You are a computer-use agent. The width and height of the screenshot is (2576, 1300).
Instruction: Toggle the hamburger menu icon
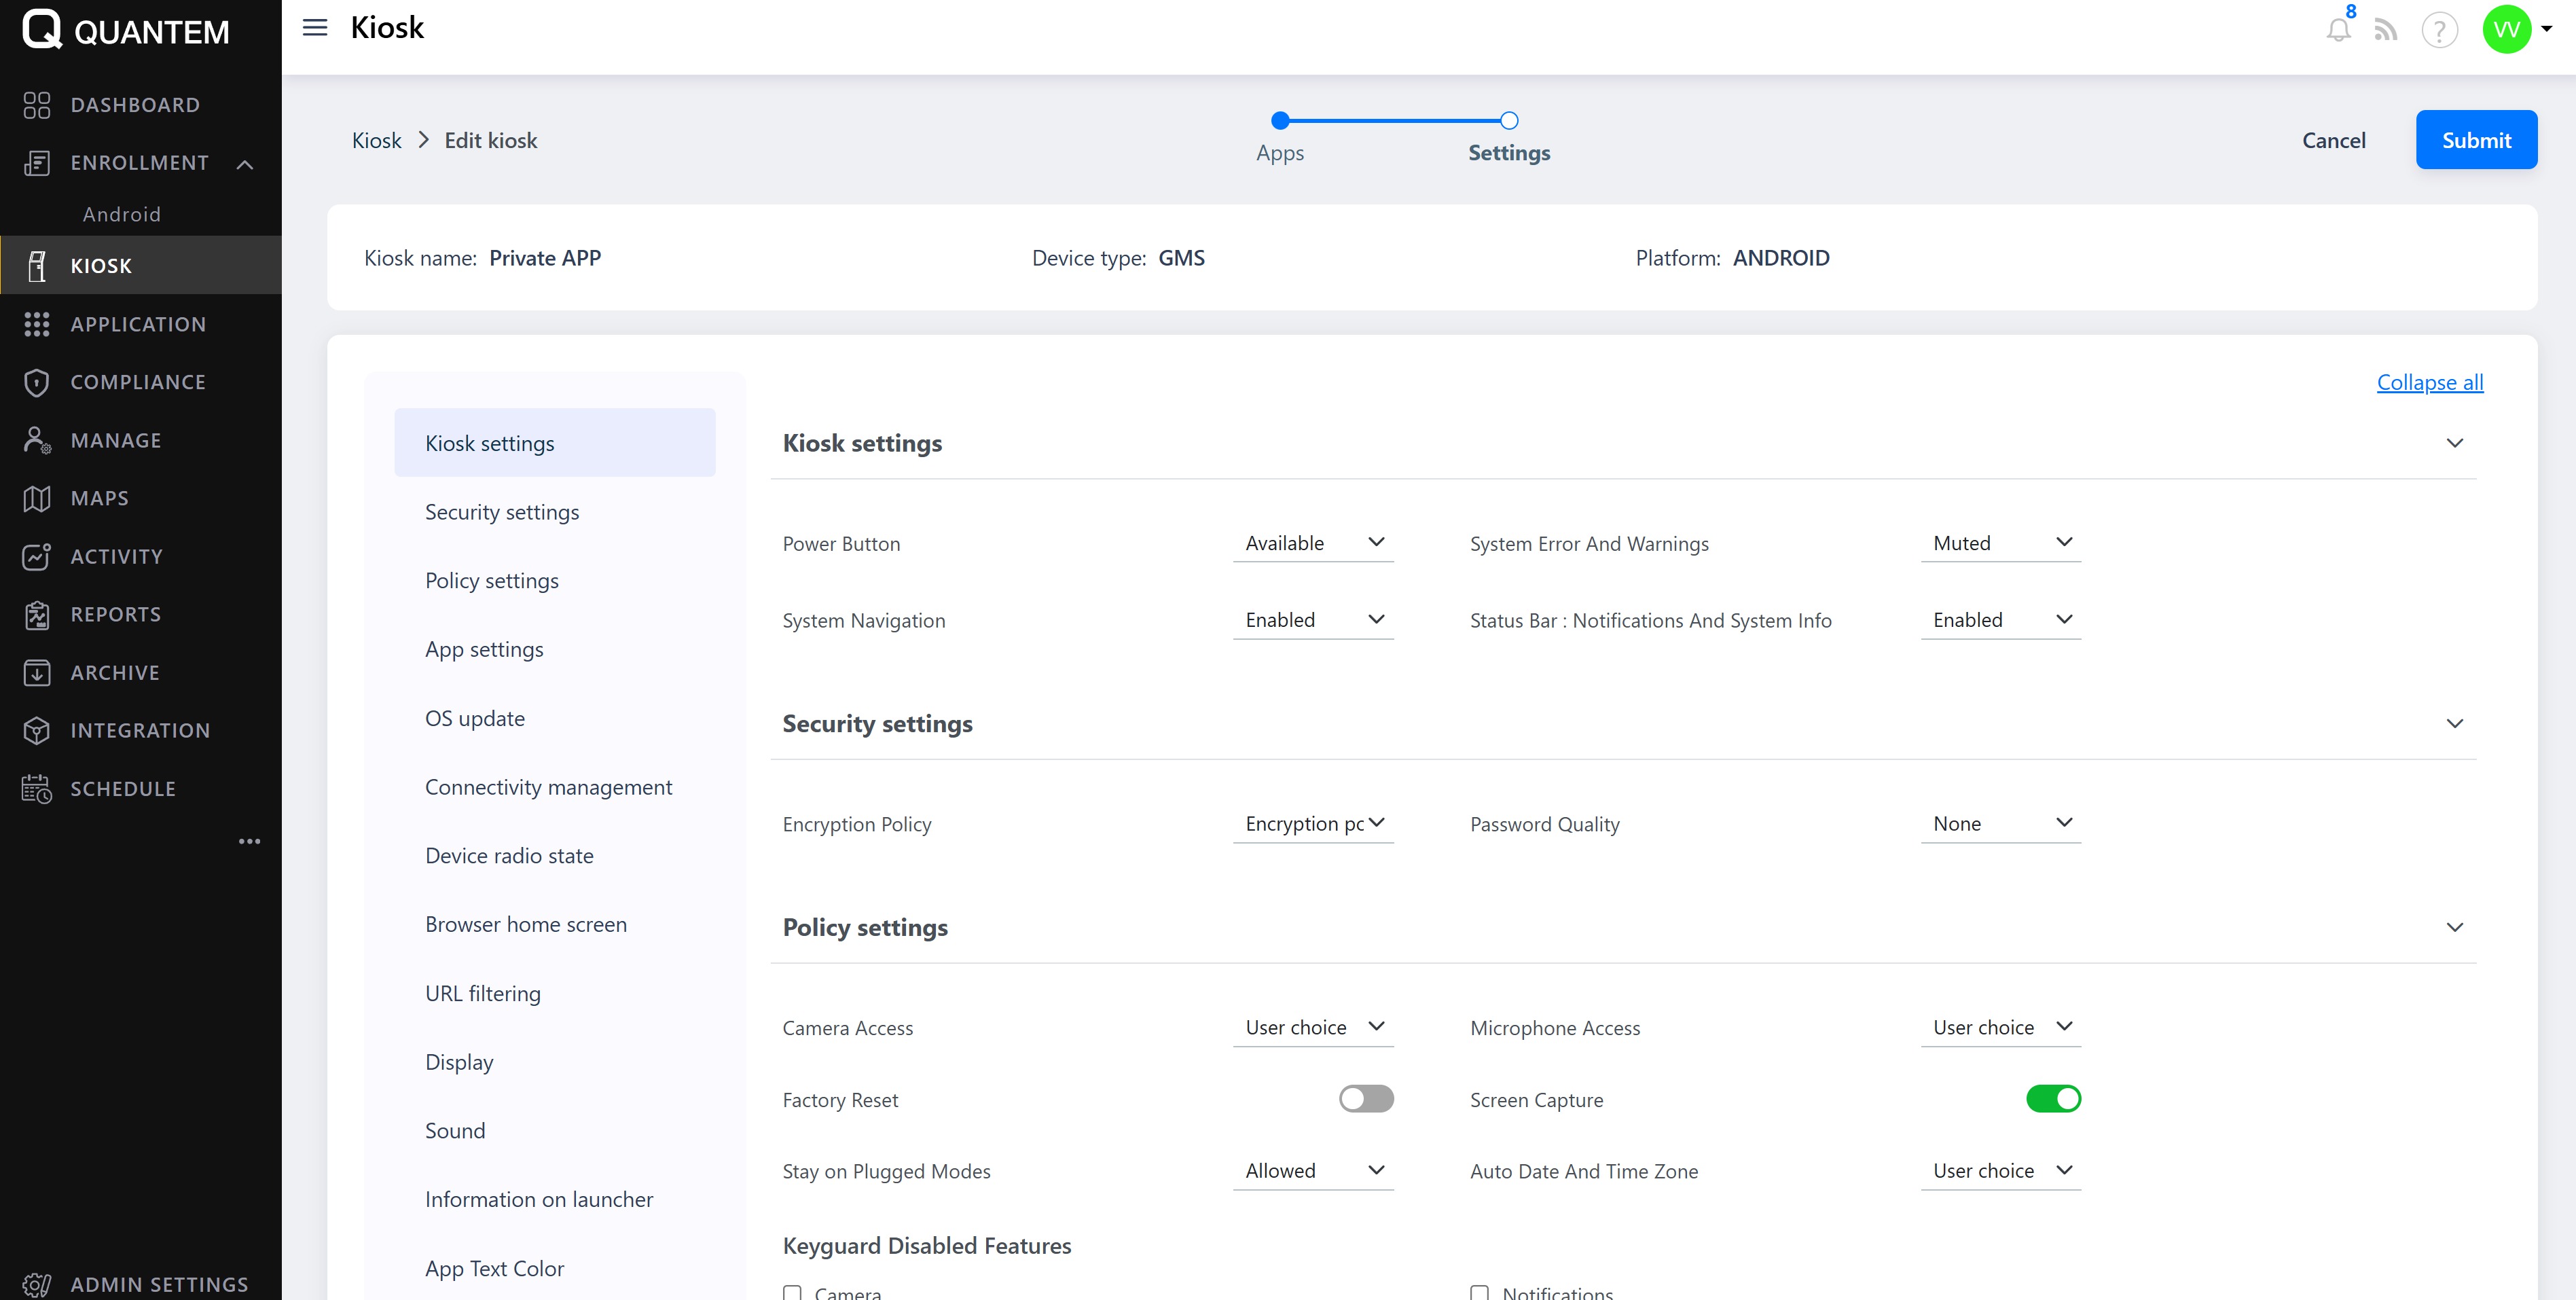click(315, 28)
